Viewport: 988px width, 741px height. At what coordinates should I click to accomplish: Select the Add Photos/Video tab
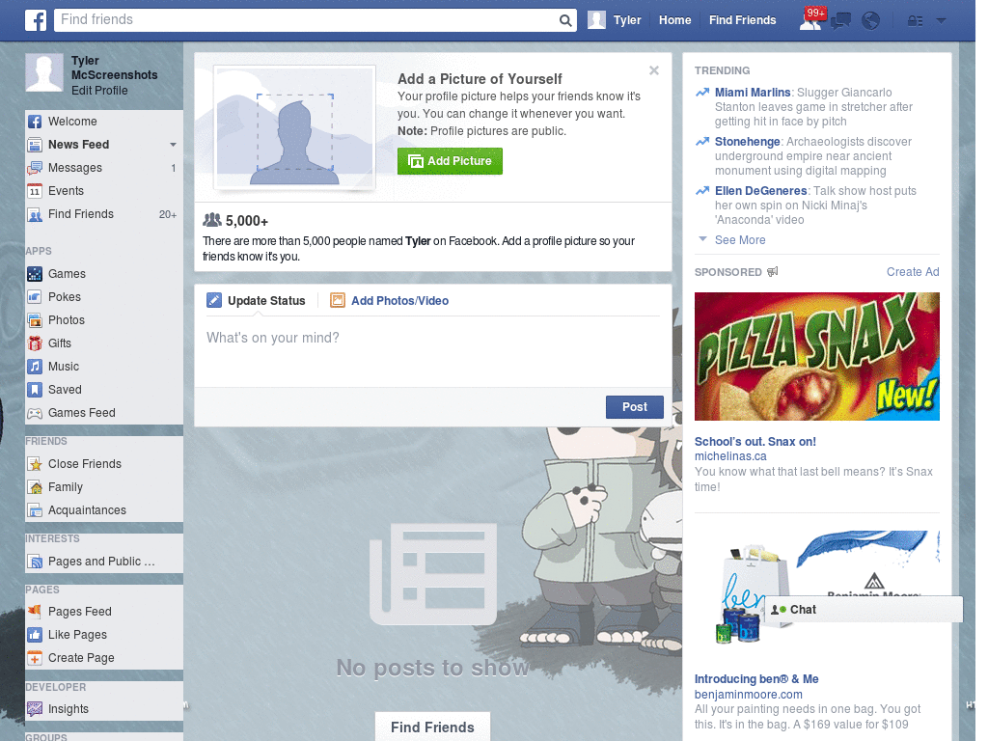click(390, 301)
